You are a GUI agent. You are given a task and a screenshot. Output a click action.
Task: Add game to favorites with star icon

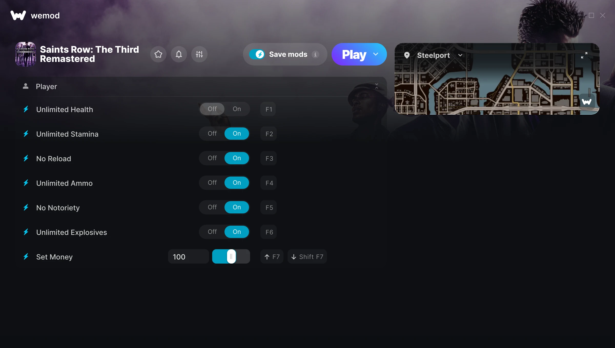(158, 54)
